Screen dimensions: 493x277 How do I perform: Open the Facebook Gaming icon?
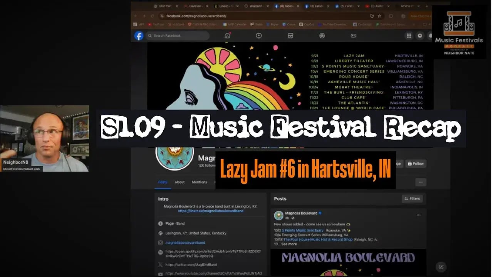[354, 36]
